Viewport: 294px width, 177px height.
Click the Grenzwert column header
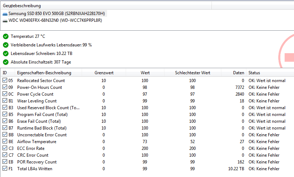point(104,73)
